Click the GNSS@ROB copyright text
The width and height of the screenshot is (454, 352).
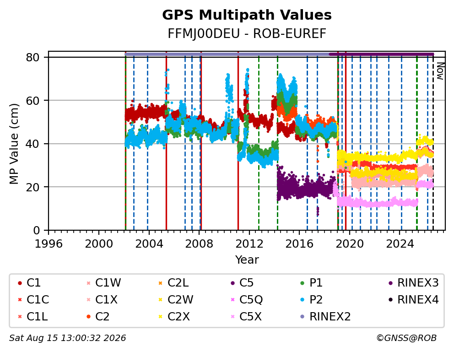406,338
